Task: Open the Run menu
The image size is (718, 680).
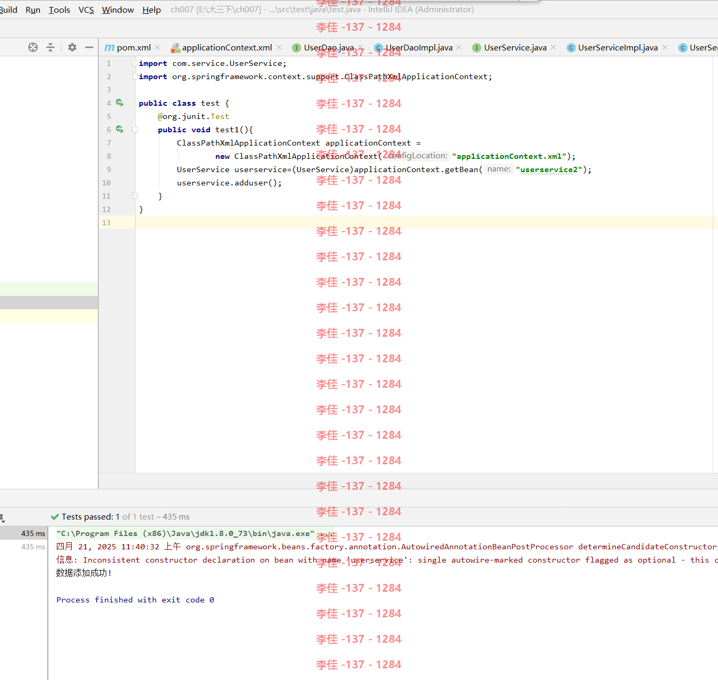Action: [x=33, y=10]
